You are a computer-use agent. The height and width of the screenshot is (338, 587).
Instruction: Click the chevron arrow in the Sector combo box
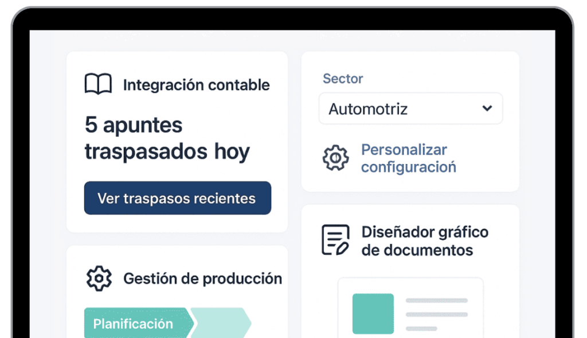point(487,108)
